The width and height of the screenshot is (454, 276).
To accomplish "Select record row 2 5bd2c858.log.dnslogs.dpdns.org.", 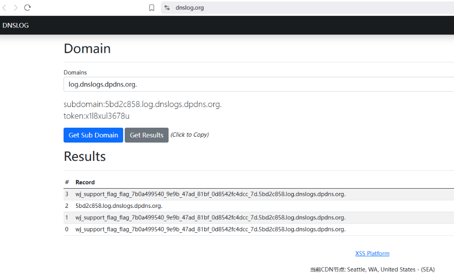I will point(259,206).
